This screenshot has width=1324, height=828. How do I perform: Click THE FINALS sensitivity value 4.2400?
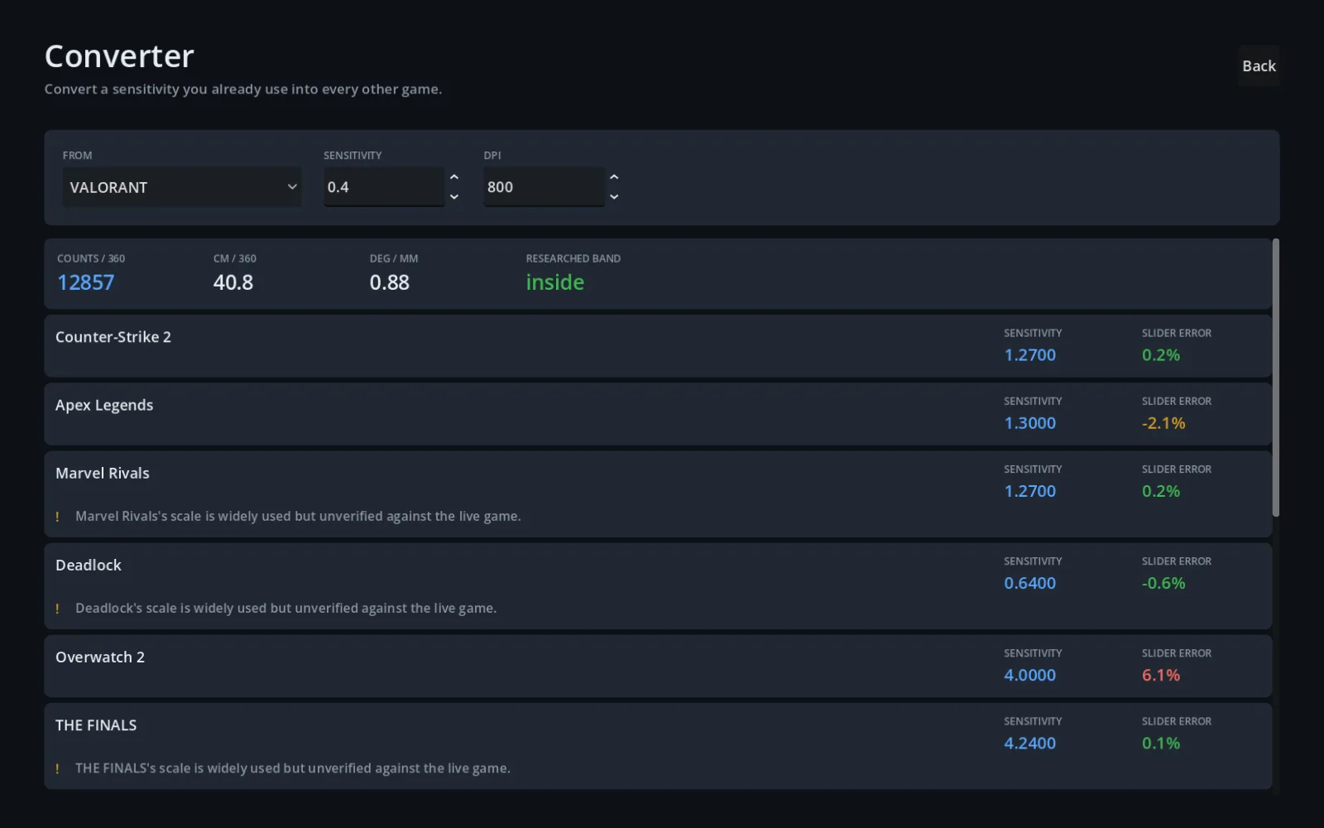[1030, 744]
